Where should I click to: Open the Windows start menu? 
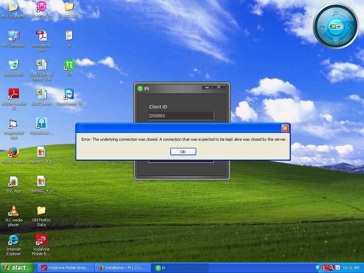coord(17,268)
